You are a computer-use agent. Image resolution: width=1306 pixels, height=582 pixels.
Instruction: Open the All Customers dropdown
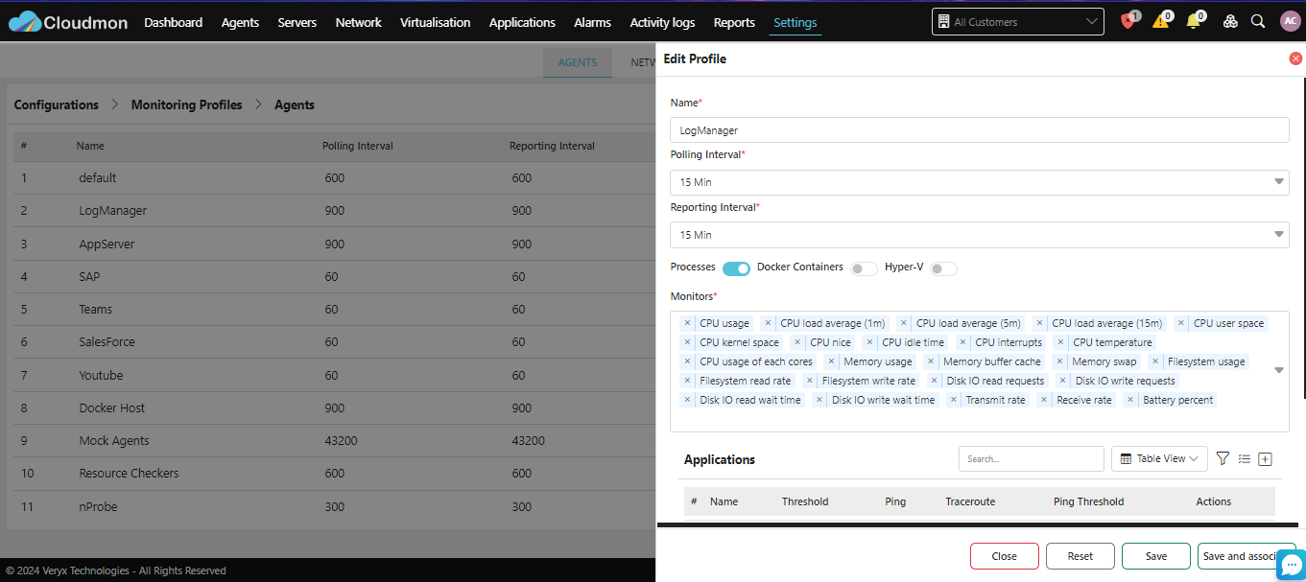tap(1017, 21)
